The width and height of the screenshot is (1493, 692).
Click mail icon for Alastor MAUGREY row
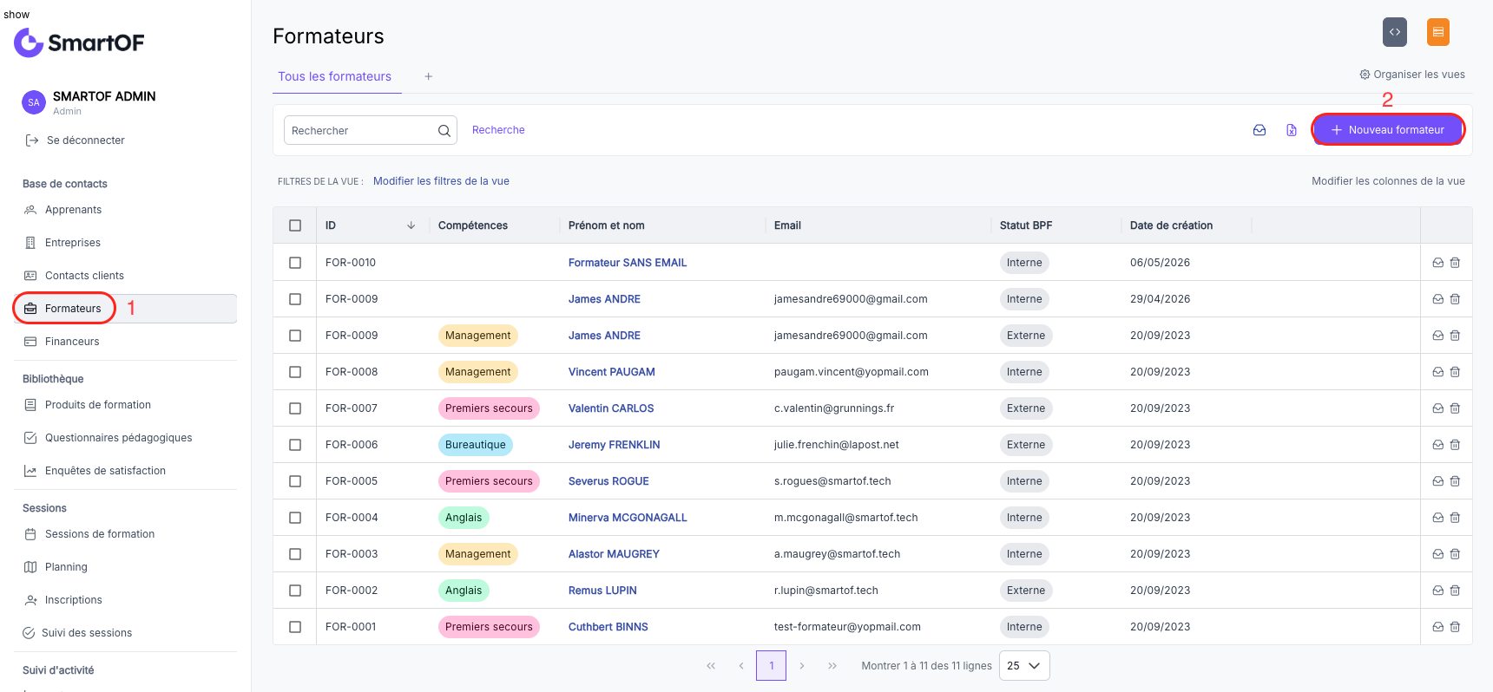[x=1437, y=554]
